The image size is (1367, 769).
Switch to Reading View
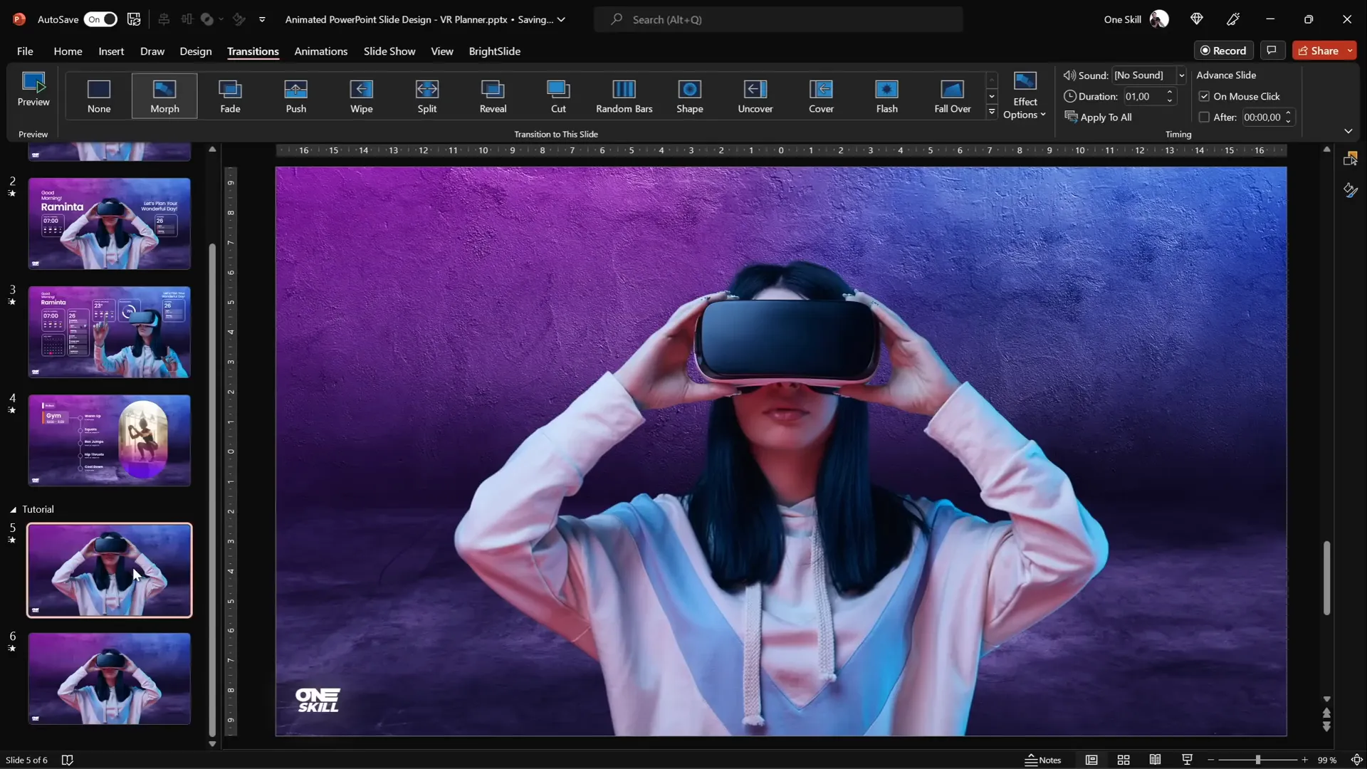point(1155,760)
